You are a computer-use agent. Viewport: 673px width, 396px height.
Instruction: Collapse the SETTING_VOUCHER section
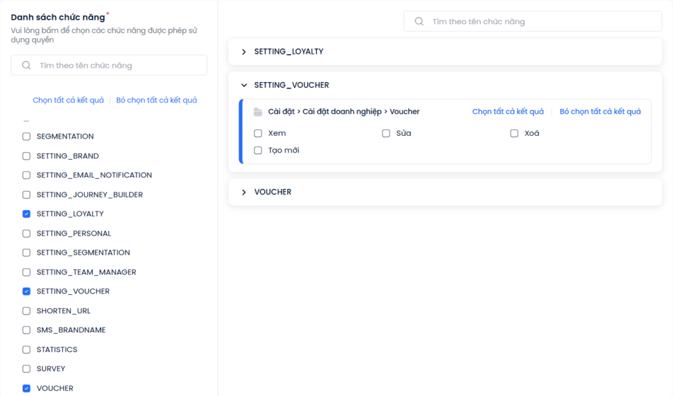244,85
